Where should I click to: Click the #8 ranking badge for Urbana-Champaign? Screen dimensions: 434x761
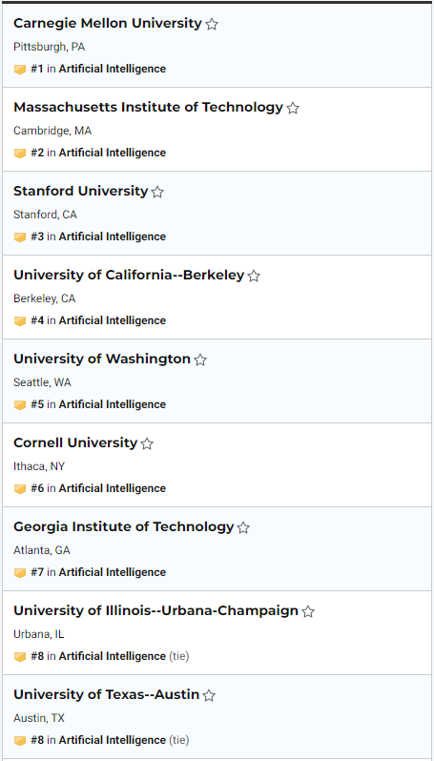tap(20, 657)
